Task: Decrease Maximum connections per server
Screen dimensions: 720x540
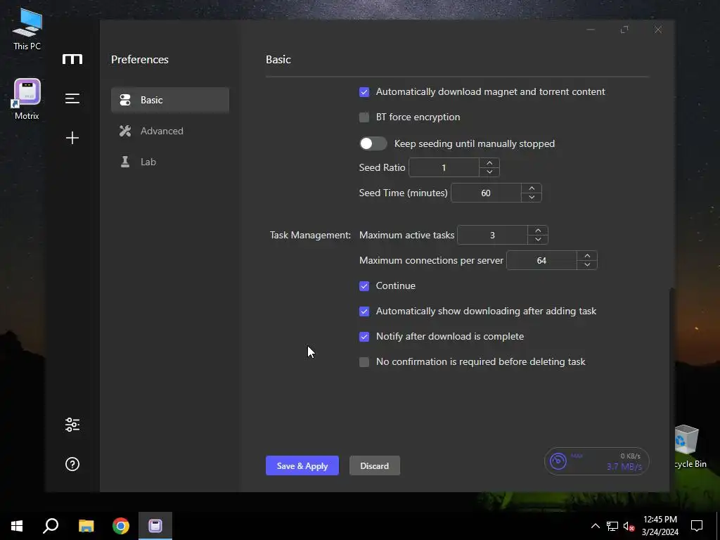Action: click(x=587, y=264)
